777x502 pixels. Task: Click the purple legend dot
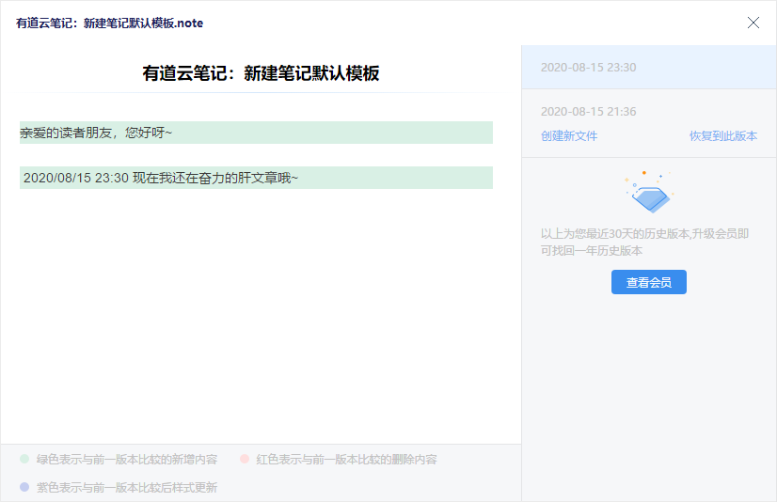tap(24, 487)
